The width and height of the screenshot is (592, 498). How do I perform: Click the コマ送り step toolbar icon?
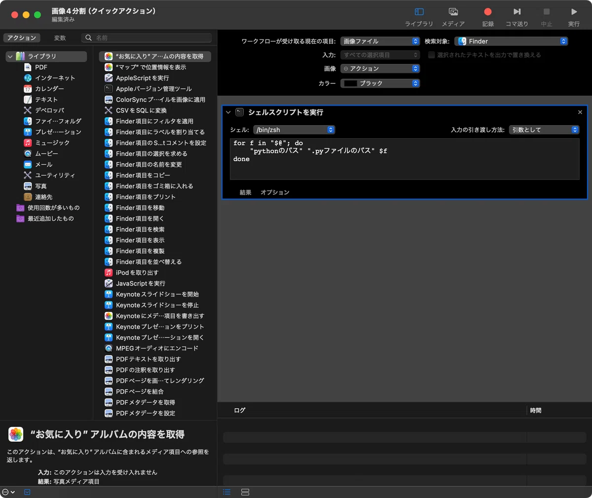click(x=517, y=12)
